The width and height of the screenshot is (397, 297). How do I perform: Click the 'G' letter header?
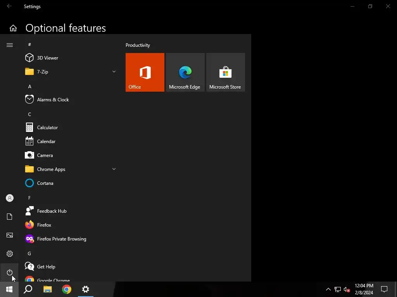(29, 253)
